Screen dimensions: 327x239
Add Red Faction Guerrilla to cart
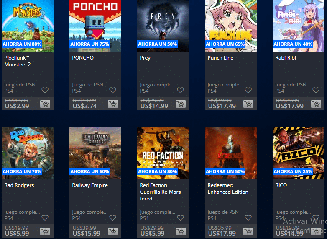pyautogui.click(x=181, y=232)
